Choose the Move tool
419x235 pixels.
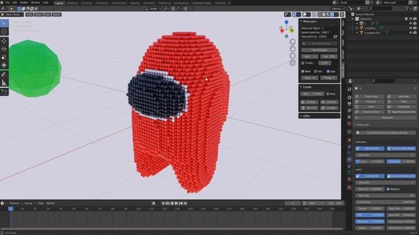tap(4, 41)
